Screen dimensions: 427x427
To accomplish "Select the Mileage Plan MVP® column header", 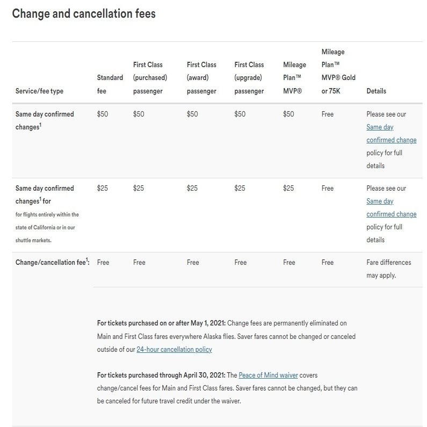I will pyautogui.click(x=294, y=78).
